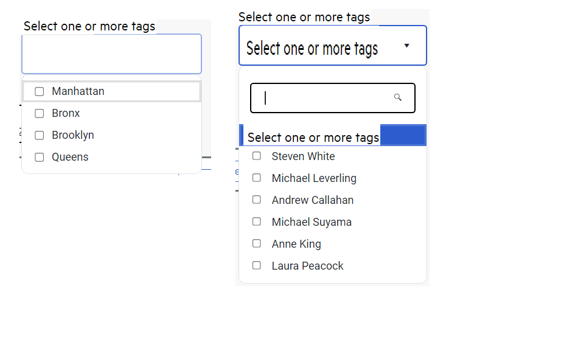Enable the Laura Peacock checkbox
The width and height of the screenshot is (561, 353).
(x=257, y=265)
